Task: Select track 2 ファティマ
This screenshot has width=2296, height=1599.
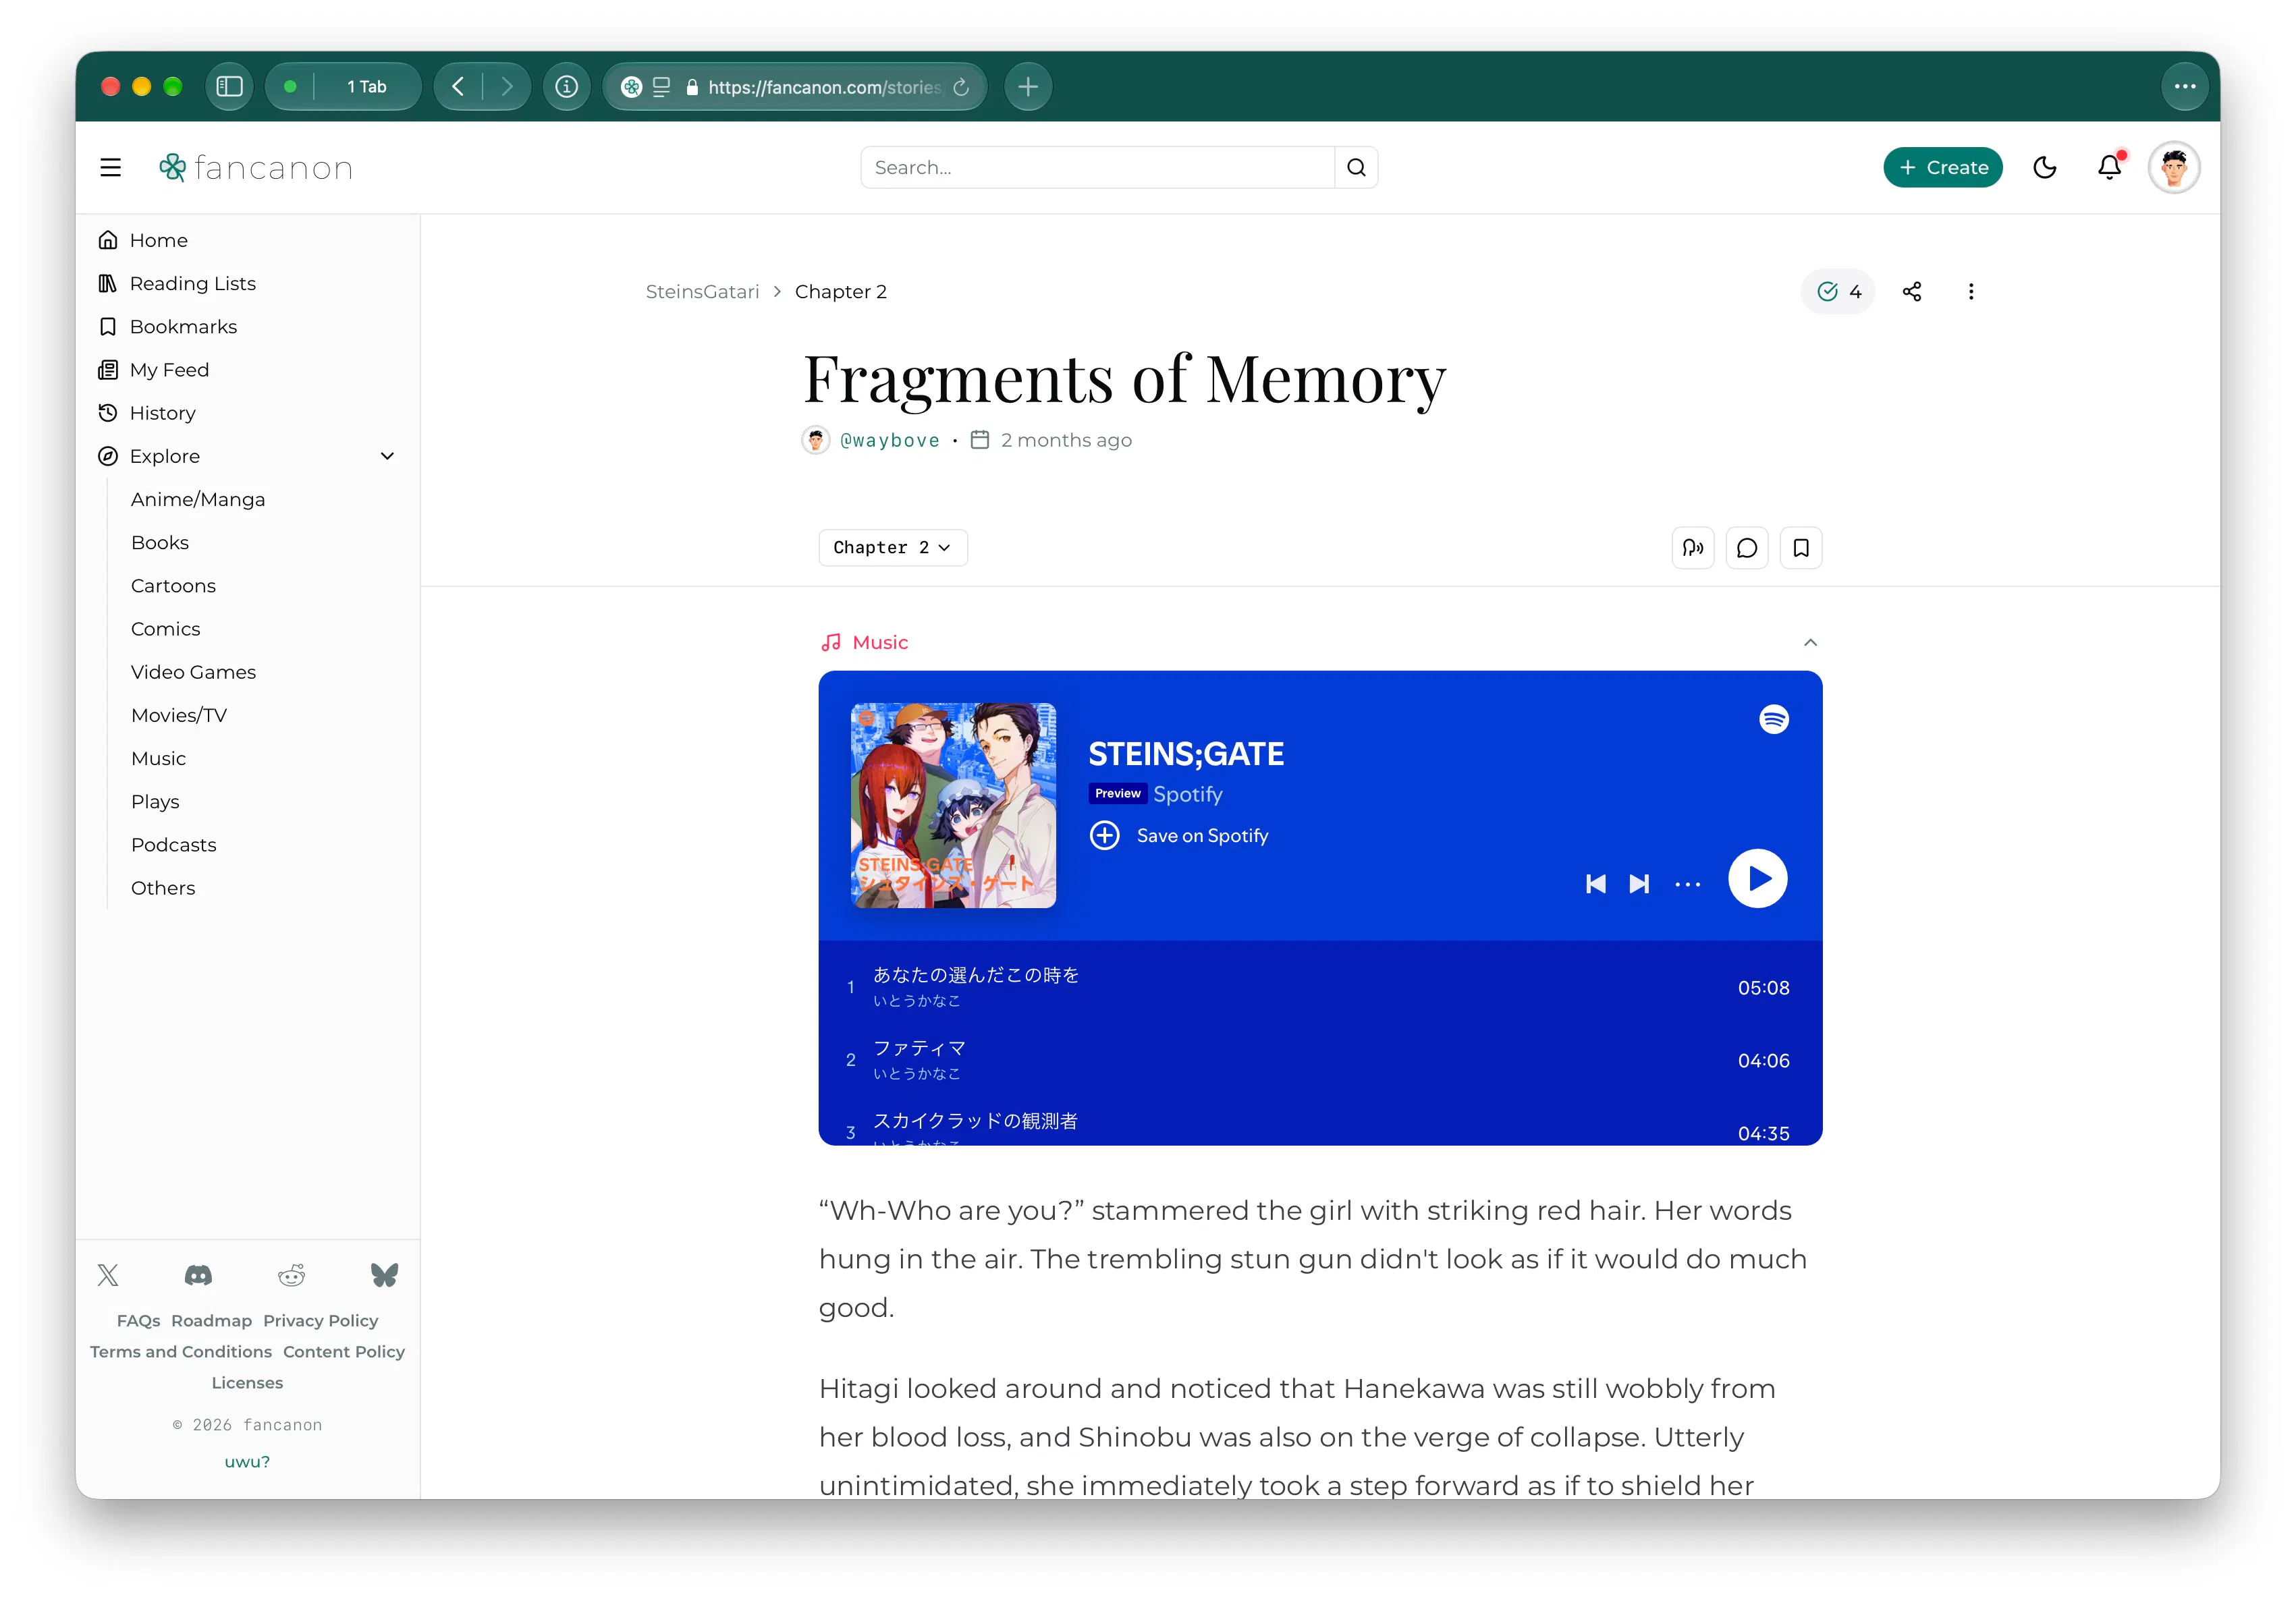Action: pyautogui.click(x=1320, y=1059)
